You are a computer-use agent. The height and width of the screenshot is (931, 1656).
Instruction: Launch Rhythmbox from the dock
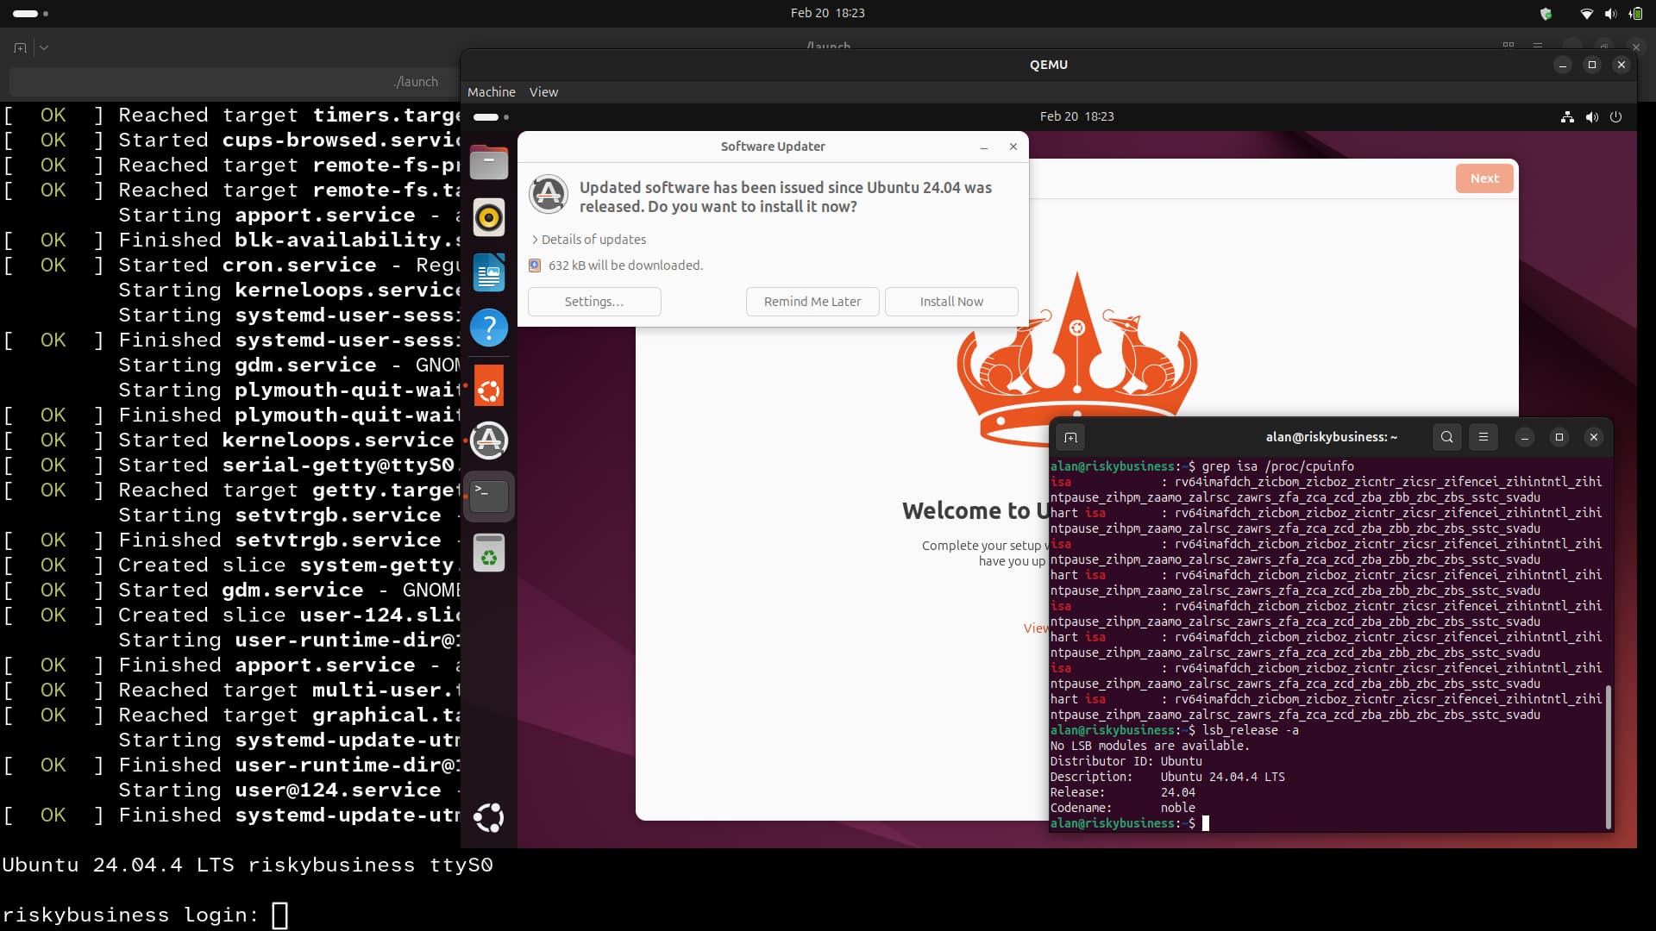pos(488,217)
